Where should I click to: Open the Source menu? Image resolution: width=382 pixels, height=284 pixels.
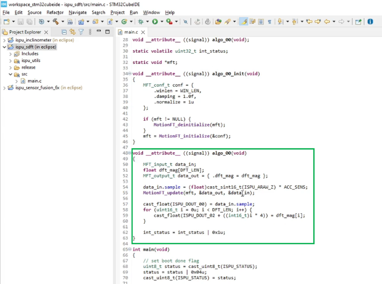(x=34, y=12)
